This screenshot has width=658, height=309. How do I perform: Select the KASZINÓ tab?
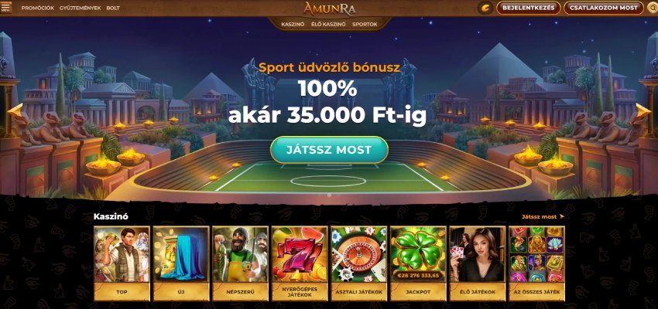pyautogui.click(x=293, y=24)
